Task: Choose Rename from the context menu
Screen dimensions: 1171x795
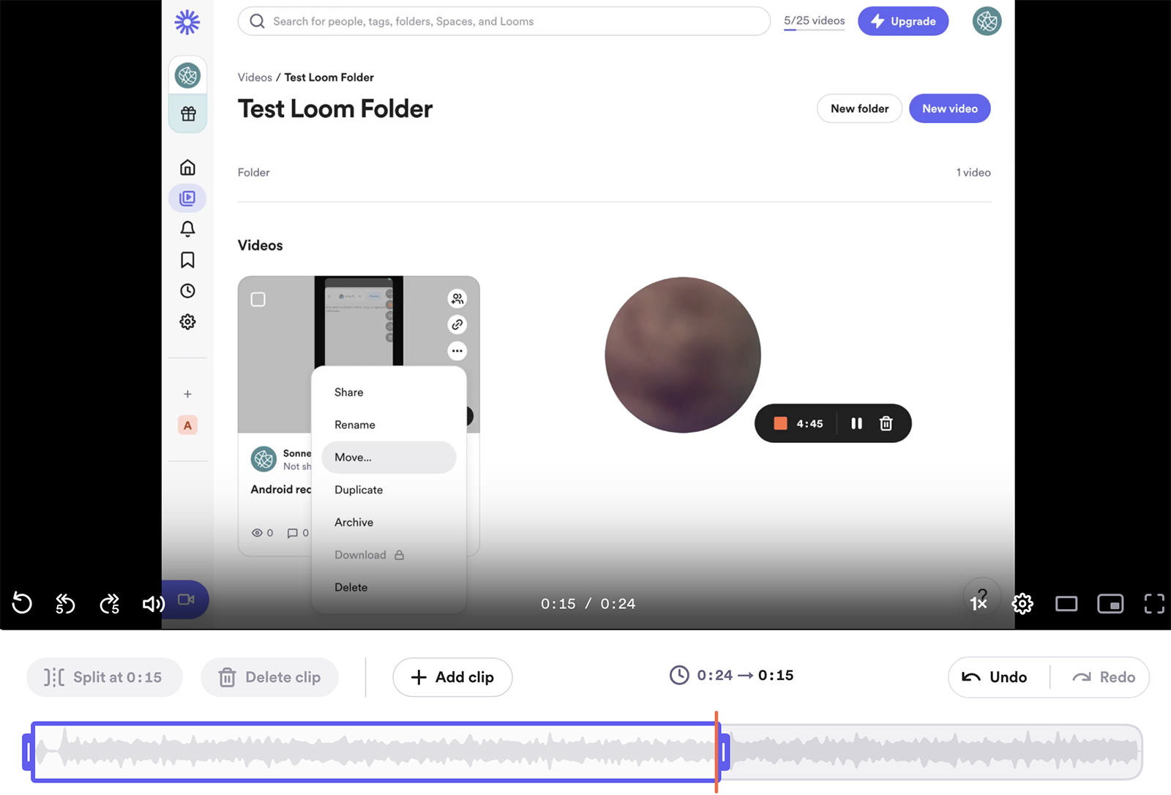Action: [x=389, y=425]
